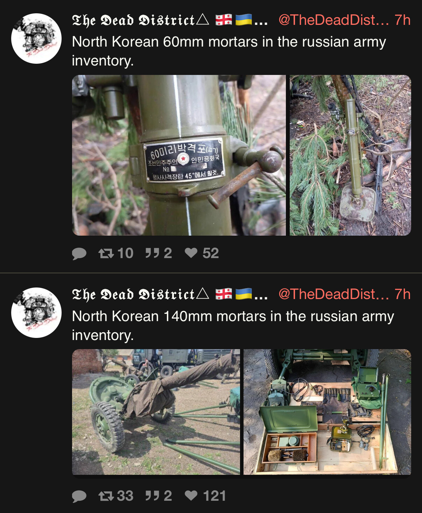View mortar leaning on tree photo
This screenshot has height=513, width=422.
350,155
